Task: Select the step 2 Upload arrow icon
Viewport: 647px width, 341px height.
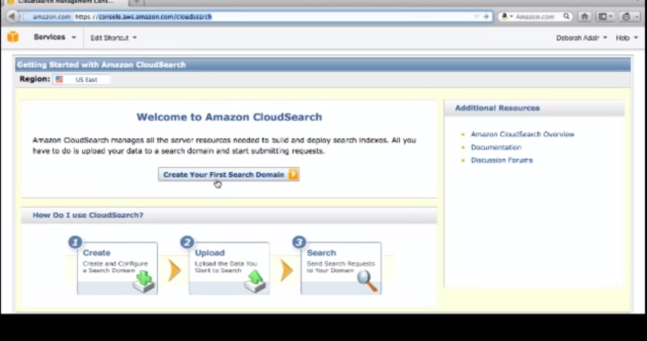Action: (255, 279)
